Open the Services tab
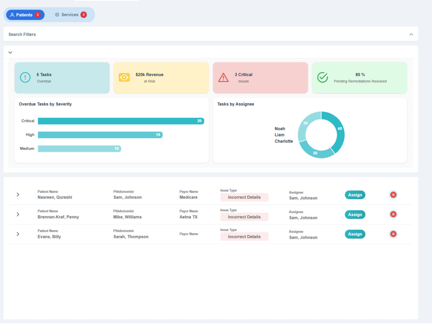Viewport: 432px width, 324px height. pos(71,15)
